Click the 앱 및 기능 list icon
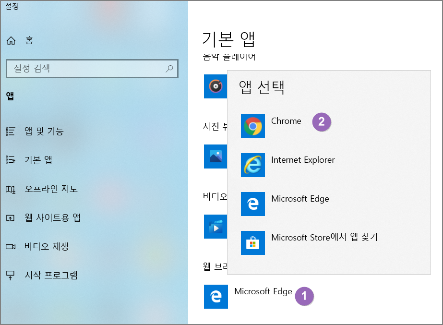This screenshot has height=325, width=443. (x=11, y=131)
